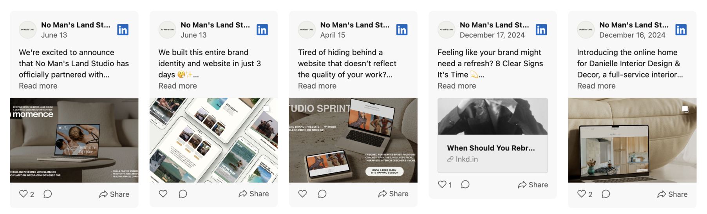Open LinkedIn icon on April 15 post
707x214 pixels.
(402, 30)
